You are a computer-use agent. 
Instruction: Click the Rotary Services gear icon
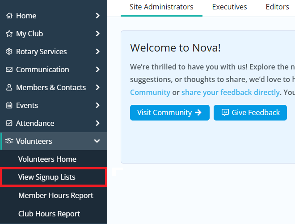9,52
